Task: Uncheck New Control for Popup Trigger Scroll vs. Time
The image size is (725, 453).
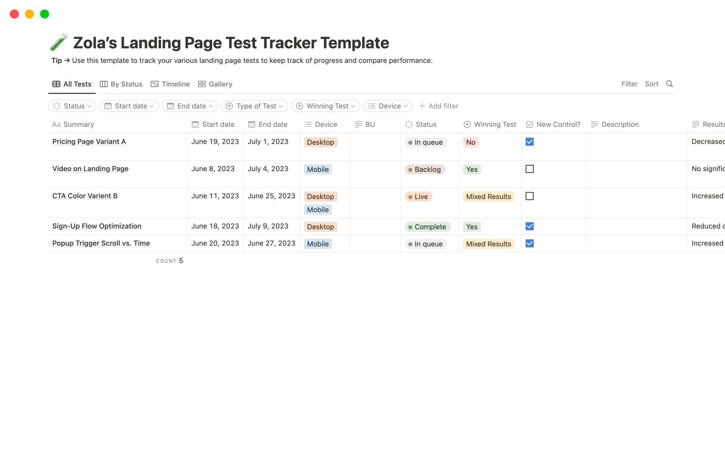Action: [x=530, y=243]
